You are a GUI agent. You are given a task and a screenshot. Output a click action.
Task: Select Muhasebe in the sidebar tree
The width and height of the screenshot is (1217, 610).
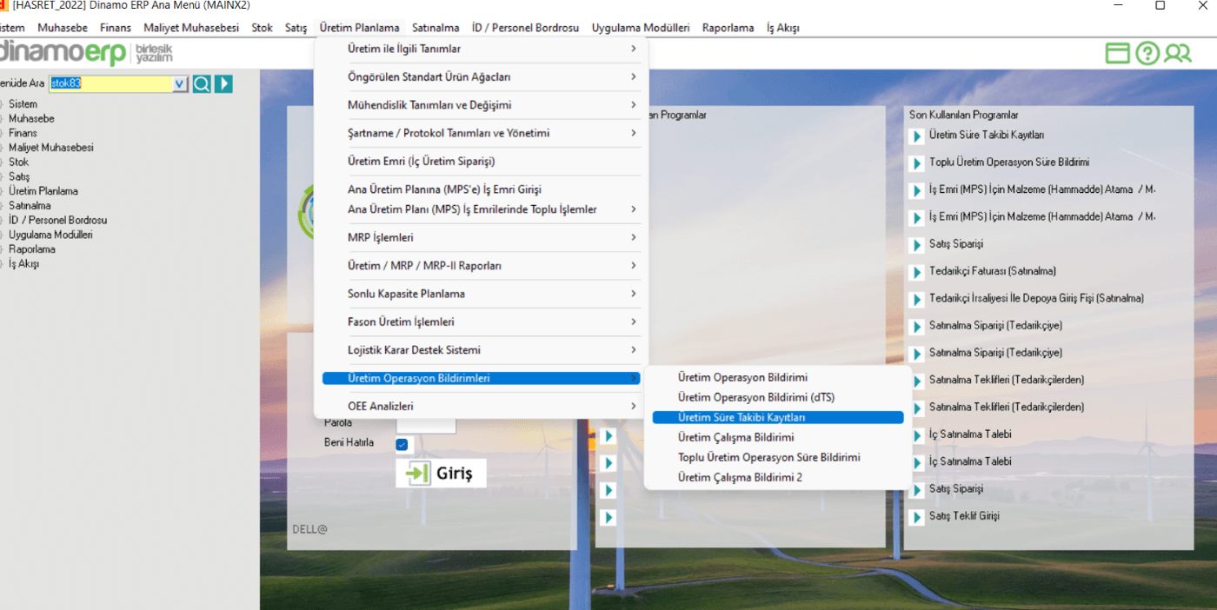click(31, 119)
